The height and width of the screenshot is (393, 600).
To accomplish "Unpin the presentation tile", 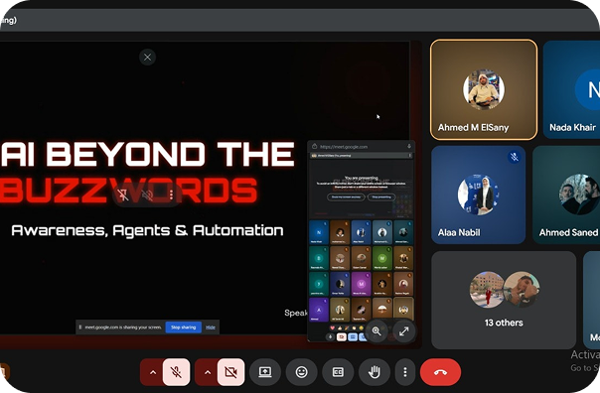I will point(123,195).
